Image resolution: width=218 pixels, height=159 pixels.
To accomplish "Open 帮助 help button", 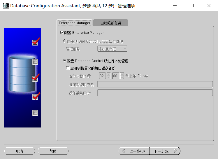I will coord(53,151).
